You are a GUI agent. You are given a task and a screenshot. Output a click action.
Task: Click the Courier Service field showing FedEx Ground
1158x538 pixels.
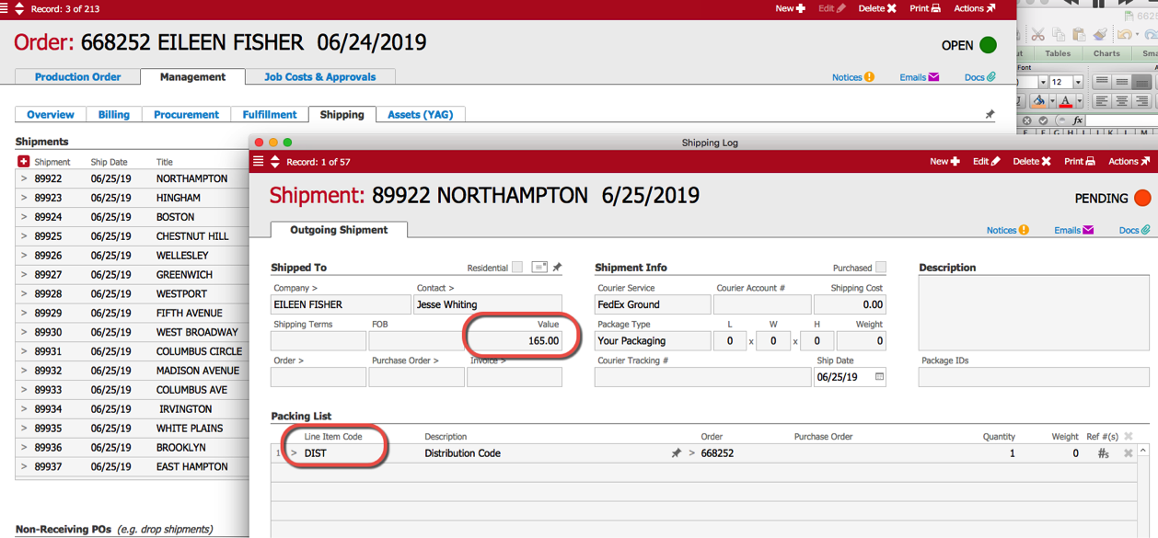click(x=652, y=304)
